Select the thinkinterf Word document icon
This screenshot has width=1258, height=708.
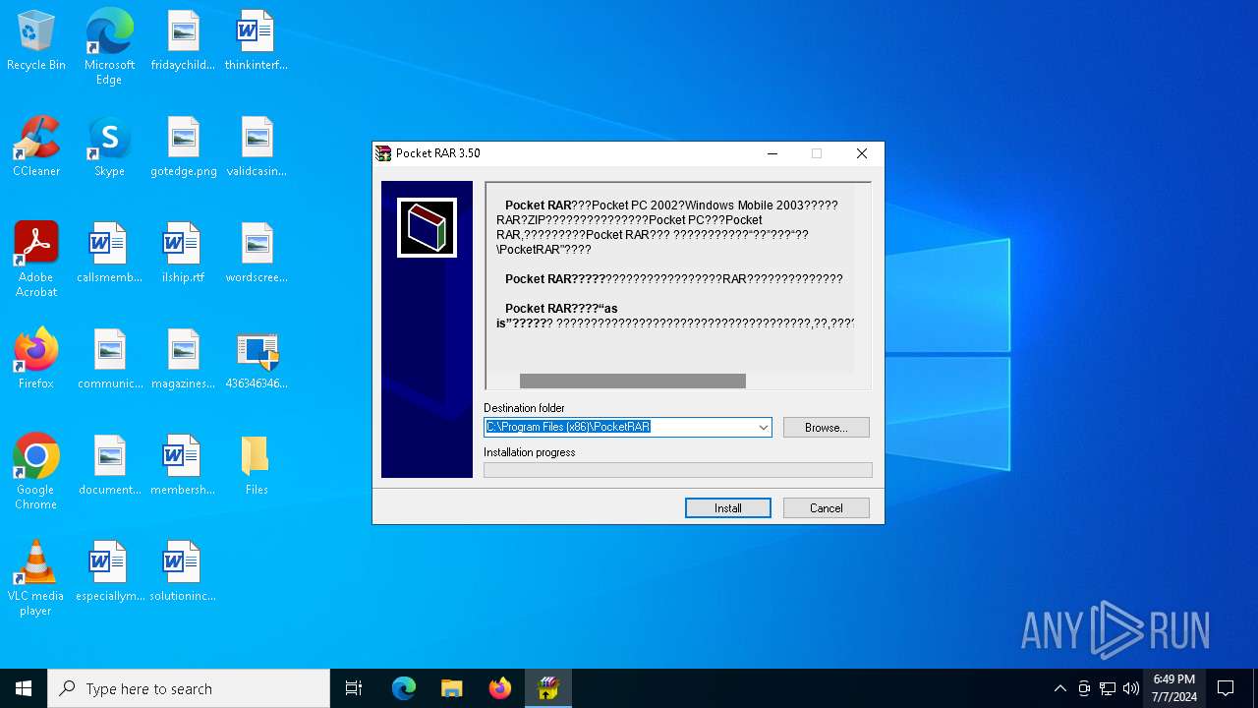click(256, 41)
